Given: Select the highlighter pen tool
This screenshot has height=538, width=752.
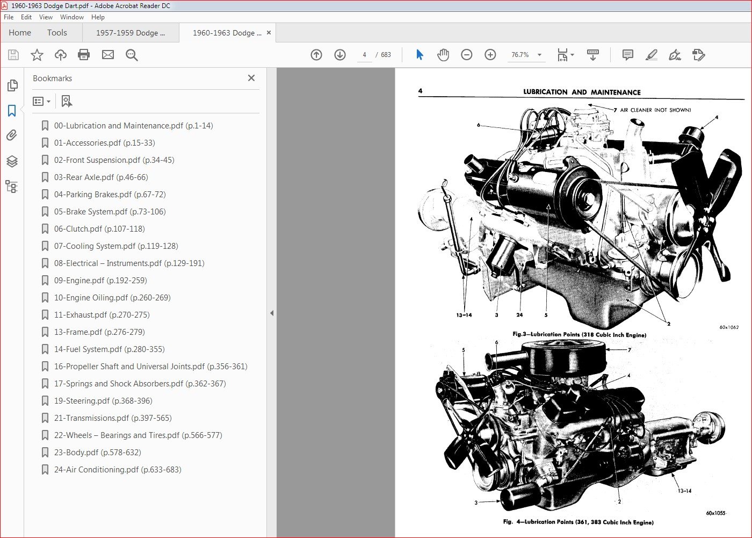Looking at the screenshot, I should tap(651, 55).
